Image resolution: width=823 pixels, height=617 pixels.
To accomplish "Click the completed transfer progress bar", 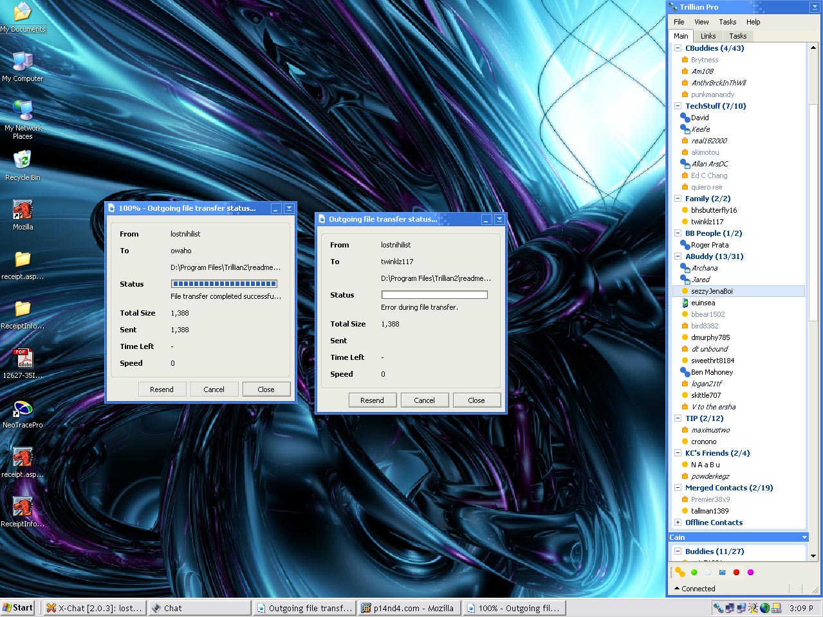I will pyautogui.click(x=224, y=283).
